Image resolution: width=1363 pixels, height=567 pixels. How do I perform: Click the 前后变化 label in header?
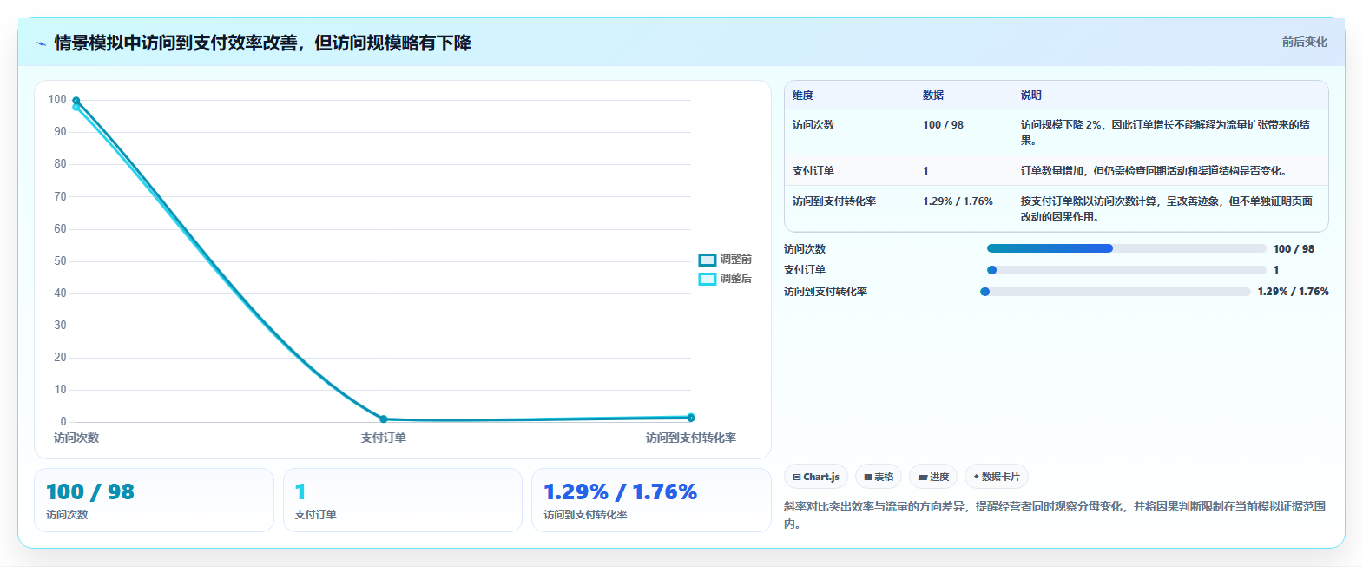pyautogui.click(x=1304, y=42)
